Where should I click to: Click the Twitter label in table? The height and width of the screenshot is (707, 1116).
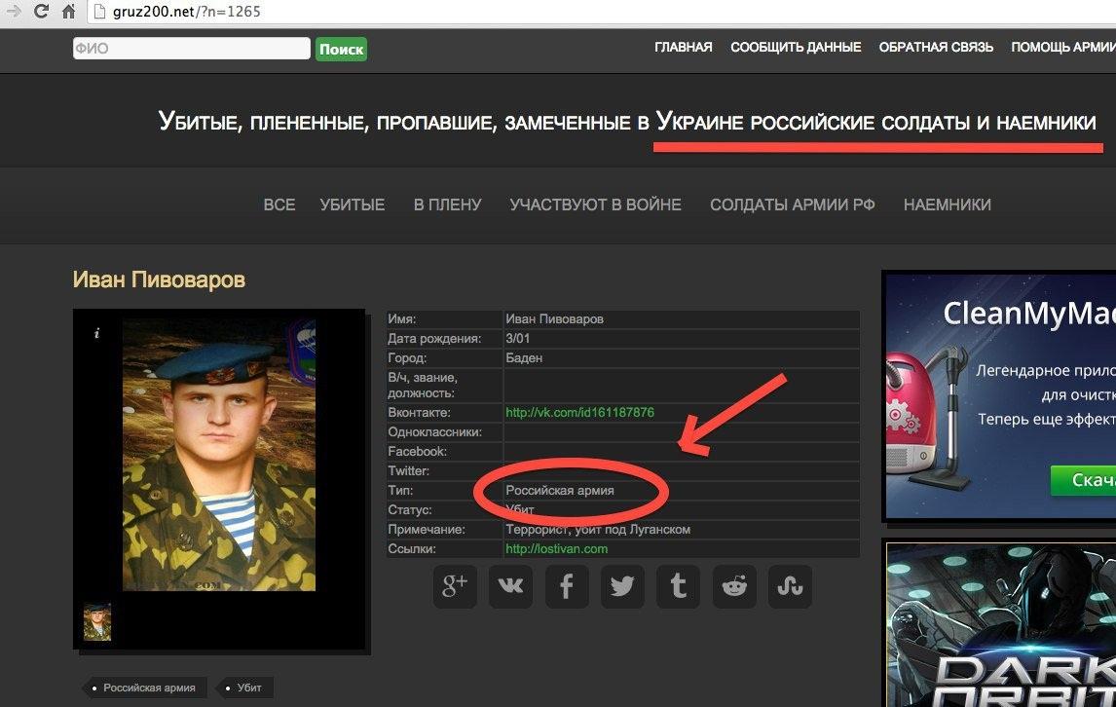point(409,470)
